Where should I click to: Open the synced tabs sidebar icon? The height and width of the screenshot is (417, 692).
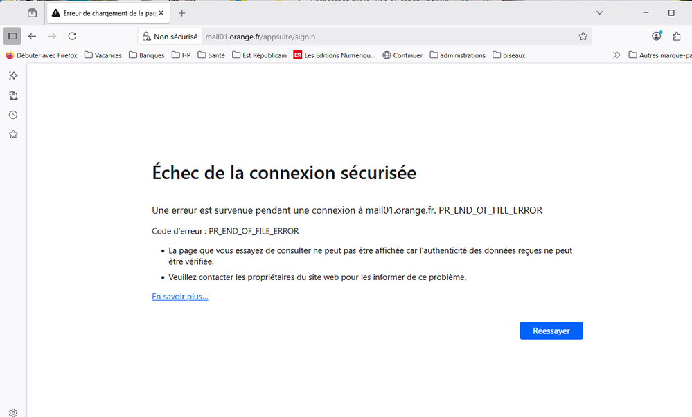click(x=12, y=95)
